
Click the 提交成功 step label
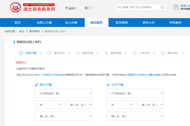173,53
